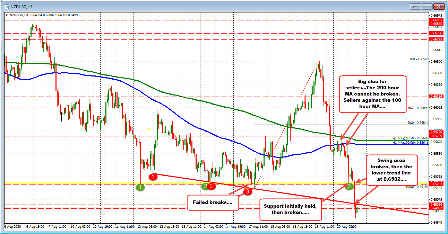Close the NZDUSD,H1 chart window
Image resolution: width=448 pixels, height=234 pixels.
(x=439, y=6)
